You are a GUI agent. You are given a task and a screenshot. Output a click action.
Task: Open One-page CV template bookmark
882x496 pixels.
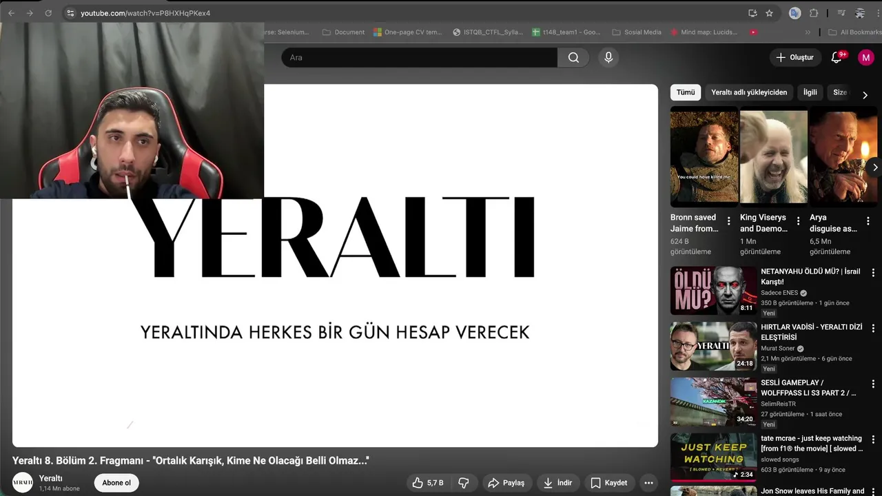408,32
